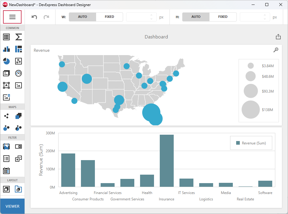Open the hamburger main menu
Image resolution: width=288 pixels, height=214 pixels.
coord(12,17)
